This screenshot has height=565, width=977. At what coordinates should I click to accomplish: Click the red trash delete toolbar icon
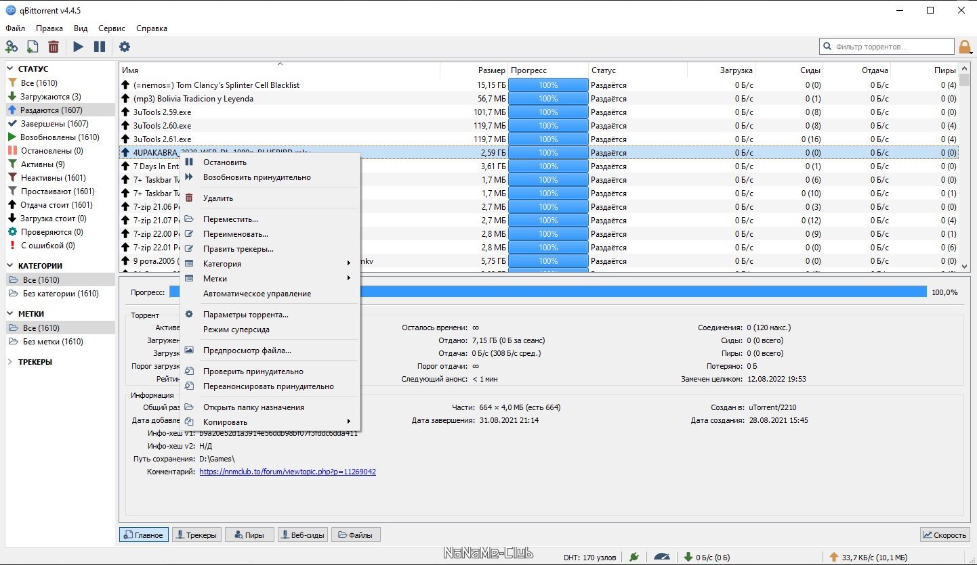(x=54, y=47)
